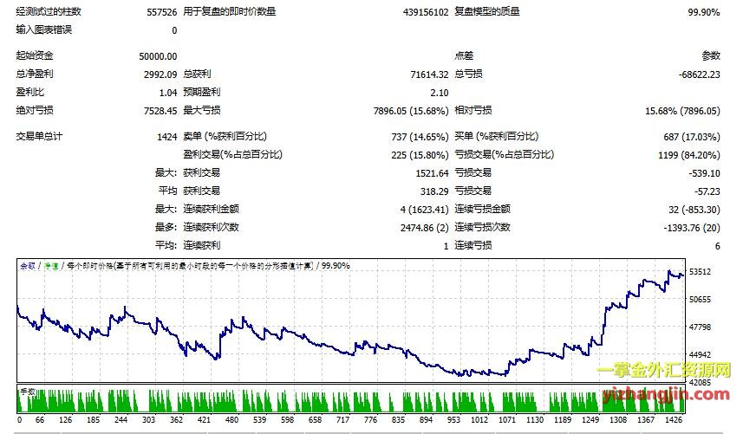Click the 手数 lots label in the volume panel
Viewport: 743px width, 434px height.
tap(29, 392)
